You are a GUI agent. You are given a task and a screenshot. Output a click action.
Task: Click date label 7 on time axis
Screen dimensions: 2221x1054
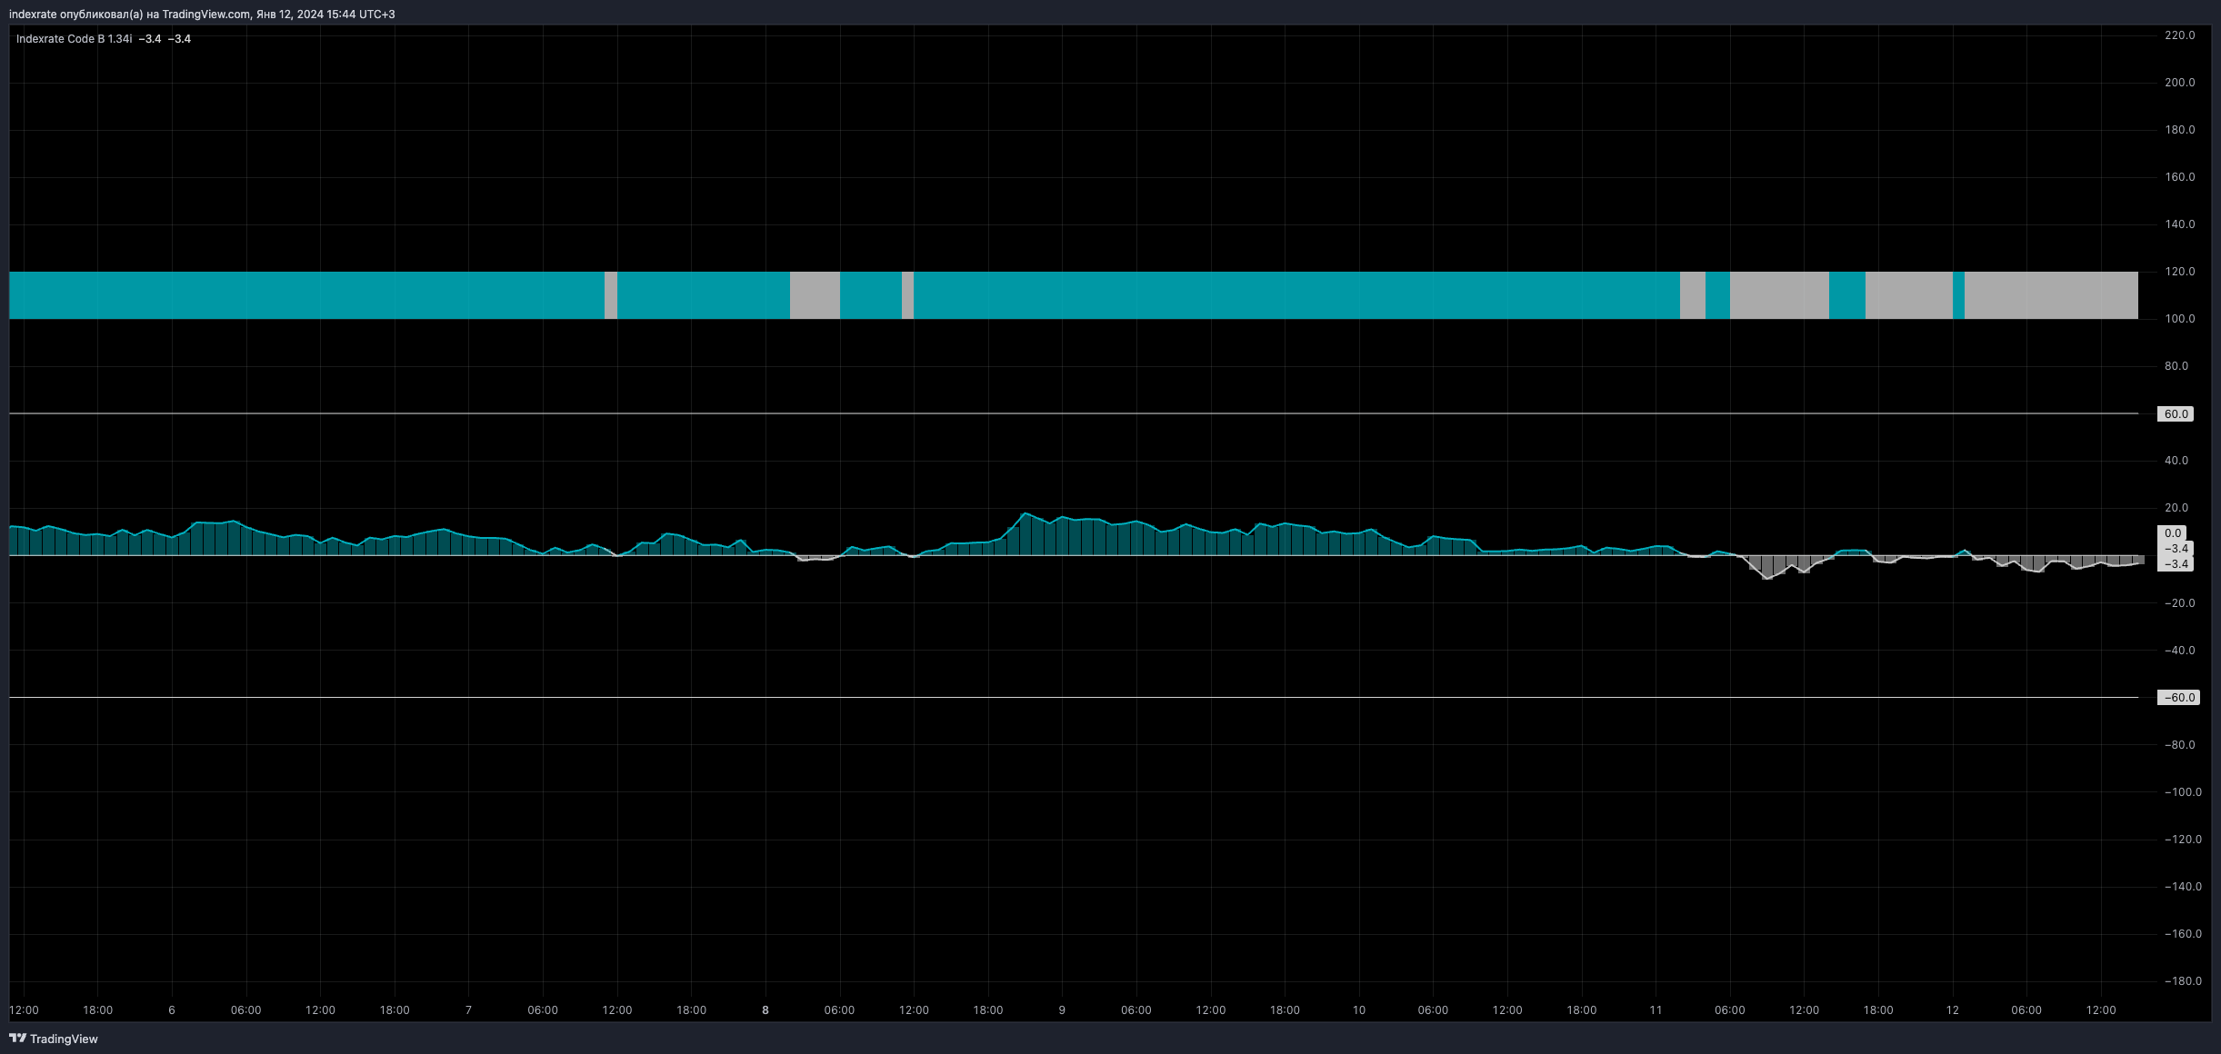coord(468,1010)
